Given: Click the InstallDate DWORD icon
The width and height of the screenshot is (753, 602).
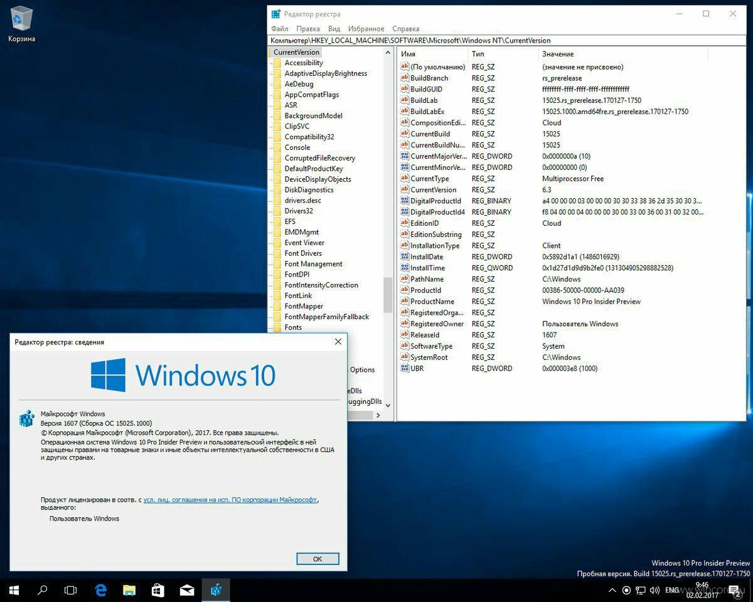Looking at the screenshot, I should [405, 256].
